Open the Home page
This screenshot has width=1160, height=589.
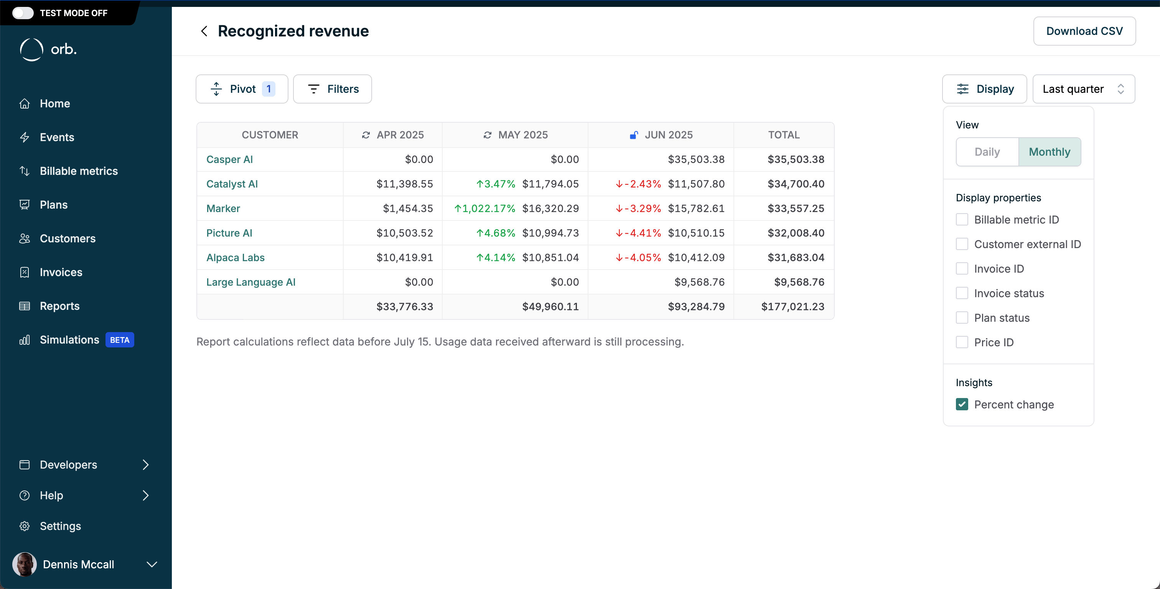tap(55, 104)
